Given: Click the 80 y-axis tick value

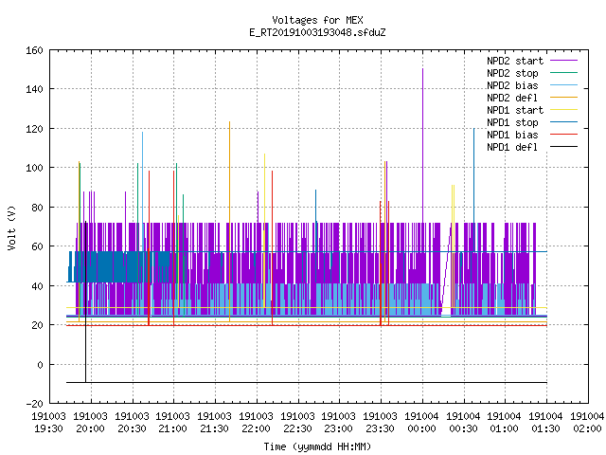Looking at the screenshot, I should [37, 208].
